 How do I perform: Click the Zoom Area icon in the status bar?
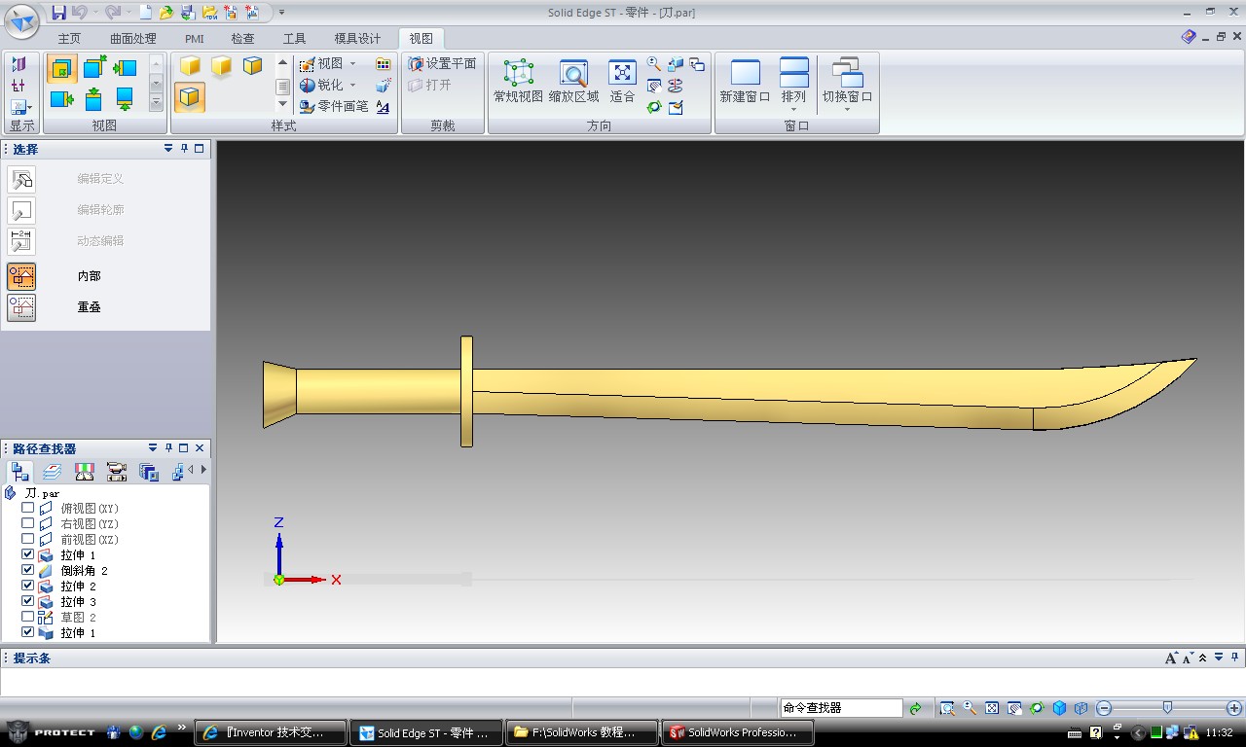(x=947, y=708)
